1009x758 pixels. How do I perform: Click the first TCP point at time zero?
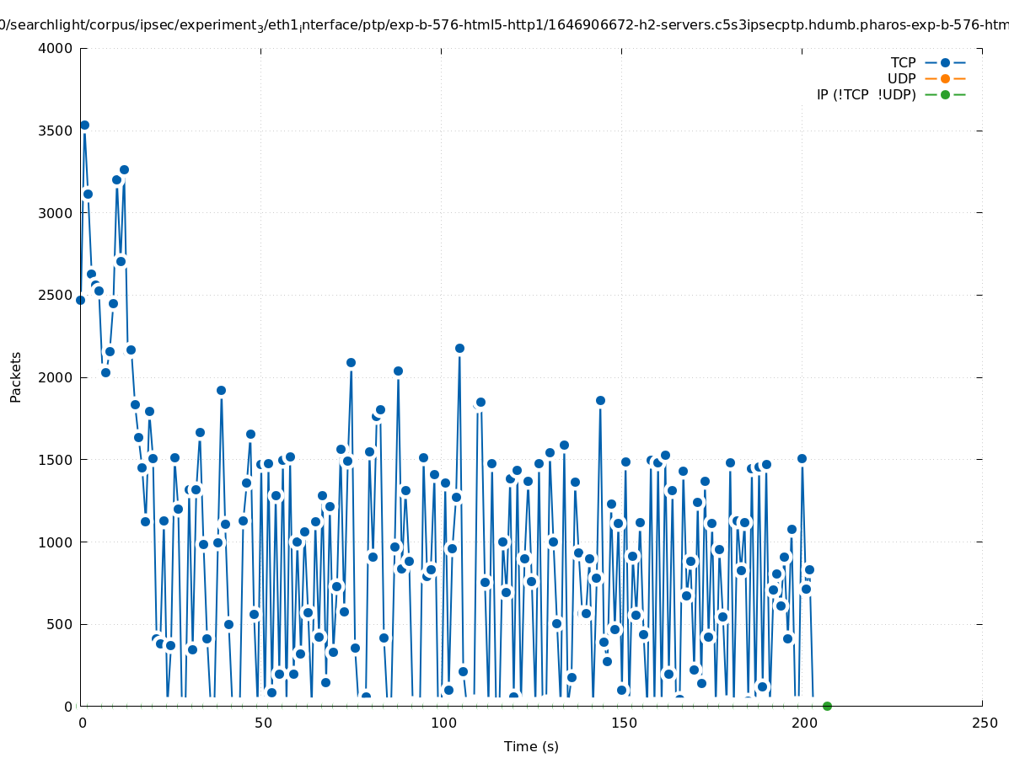tap(81, 301)
